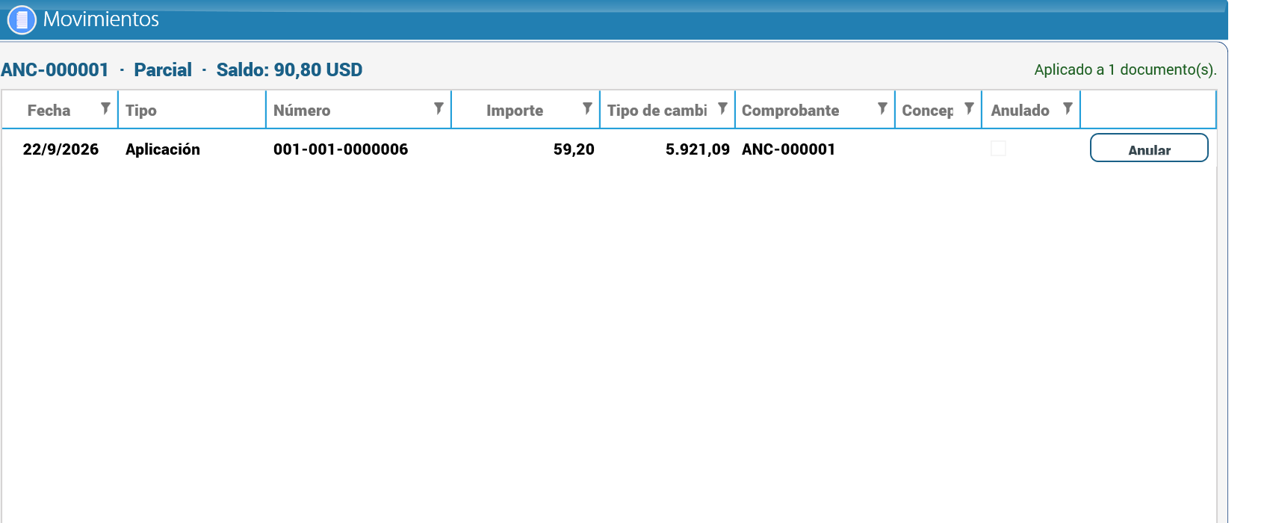Toggle the Anulado checkbox for the Aplicación row
The image size is (1270, 523).
click(x=998, y=149)
